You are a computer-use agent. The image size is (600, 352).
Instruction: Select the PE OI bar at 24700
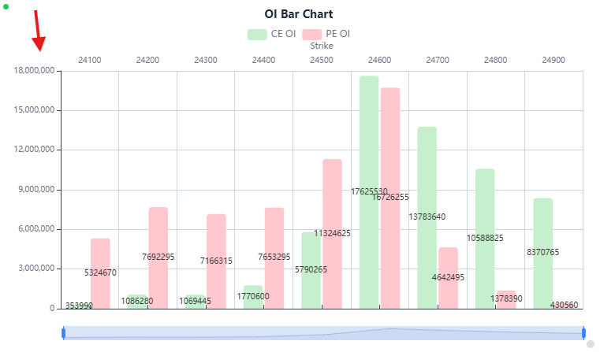(448, 278)
